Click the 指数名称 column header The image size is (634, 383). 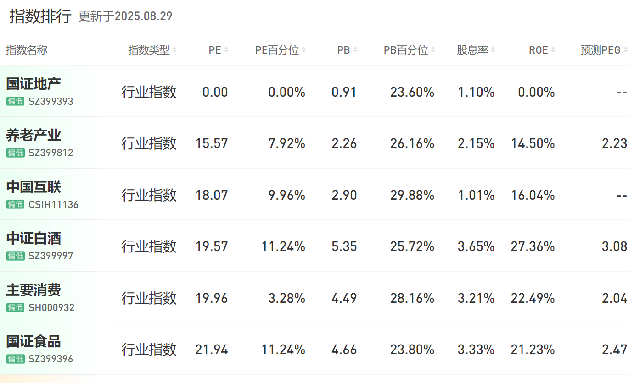(x=27, y=50)
